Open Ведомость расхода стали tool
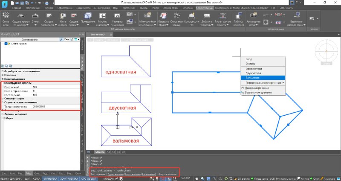Viewport: 341px width, 181px height. (296, 19)
